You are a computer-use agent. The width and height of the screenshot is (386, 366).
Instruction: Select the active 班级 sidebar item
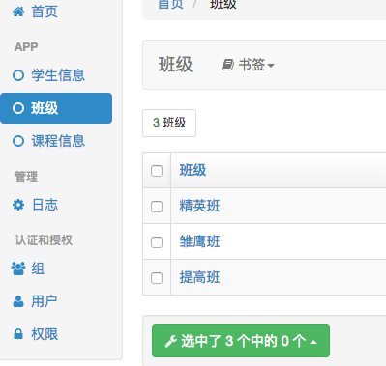pos(56,108)
